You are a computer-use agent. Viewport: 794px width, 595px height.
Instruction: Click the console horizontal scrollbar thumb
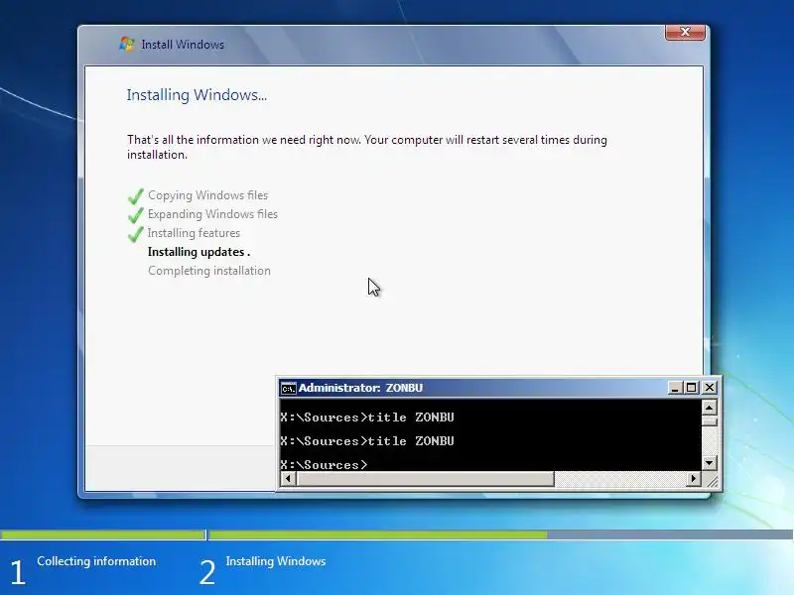coord(425,479)
